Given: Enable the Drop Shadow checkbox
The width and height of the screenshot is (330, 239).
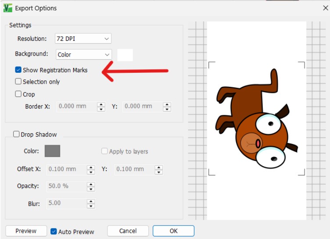Looking at the screenshot, I should (x=16, y=134).
